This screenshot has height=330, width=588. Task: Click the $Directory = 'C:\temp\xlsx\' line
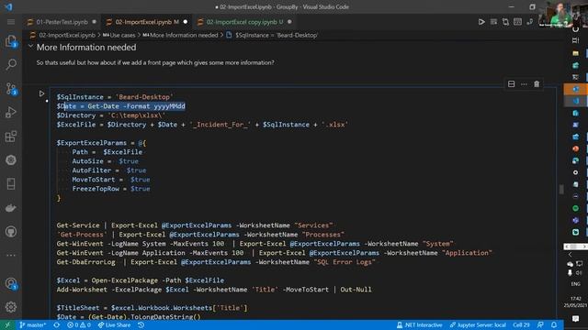coord(110,115)
